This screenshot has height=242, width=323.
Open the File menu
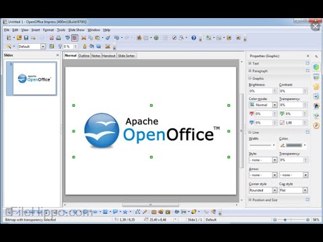tap(7, 30)
